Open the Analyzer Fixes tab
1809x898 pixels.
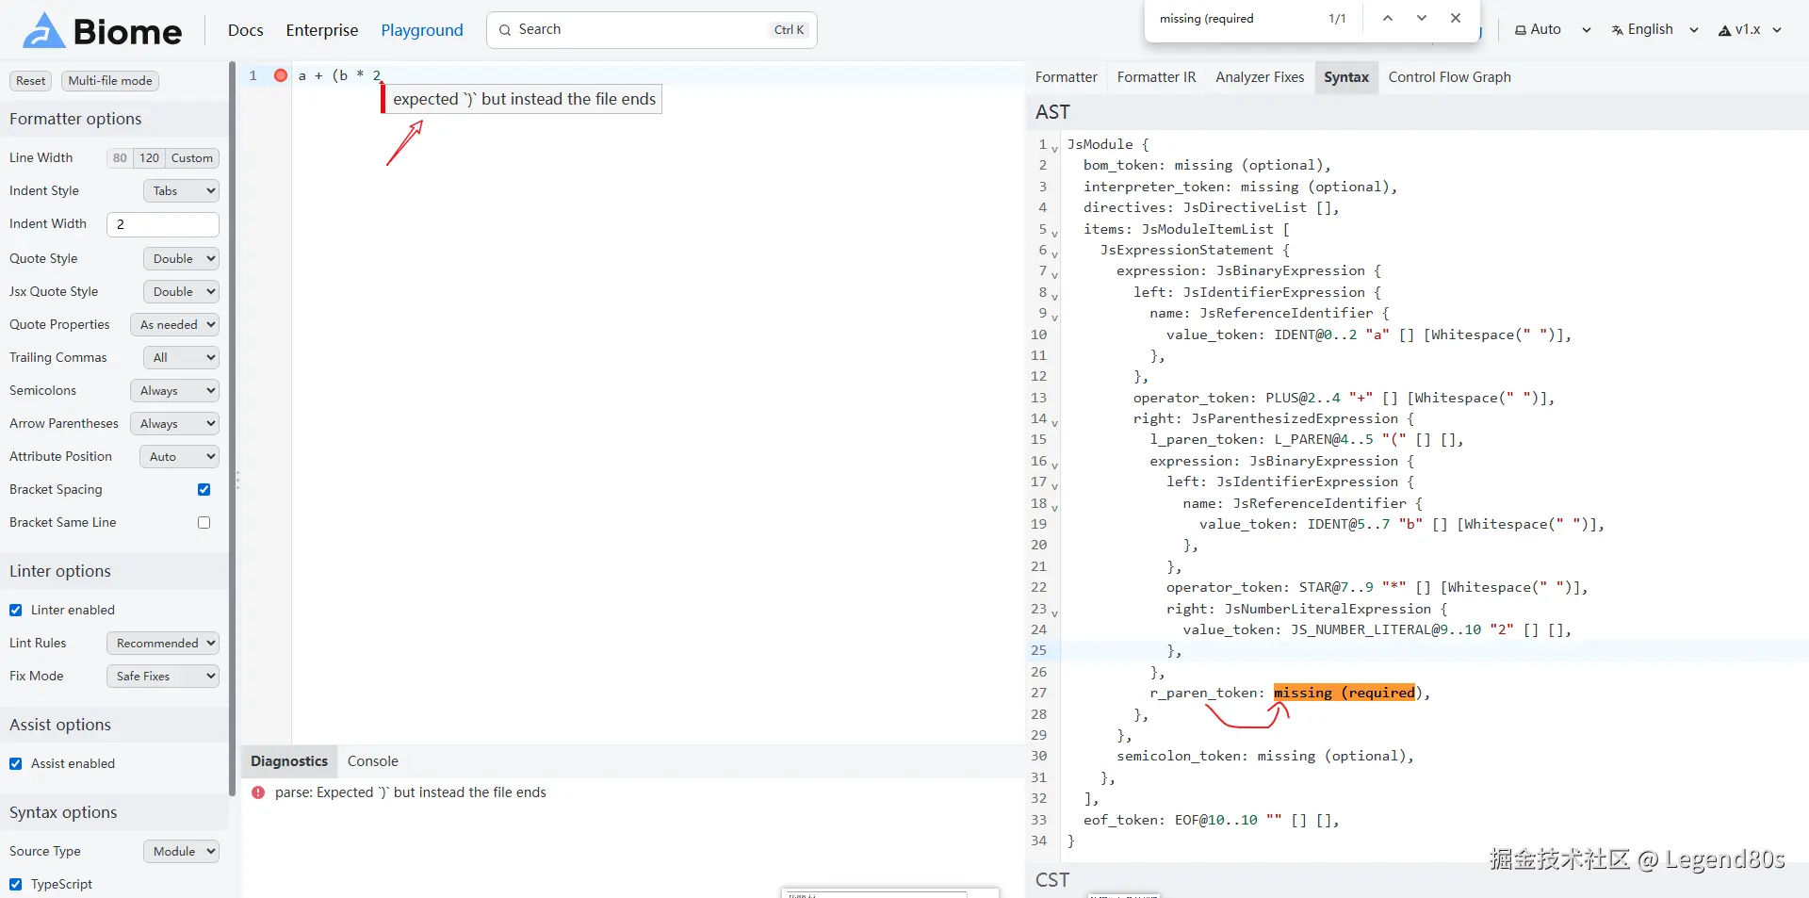(1260, 77)
